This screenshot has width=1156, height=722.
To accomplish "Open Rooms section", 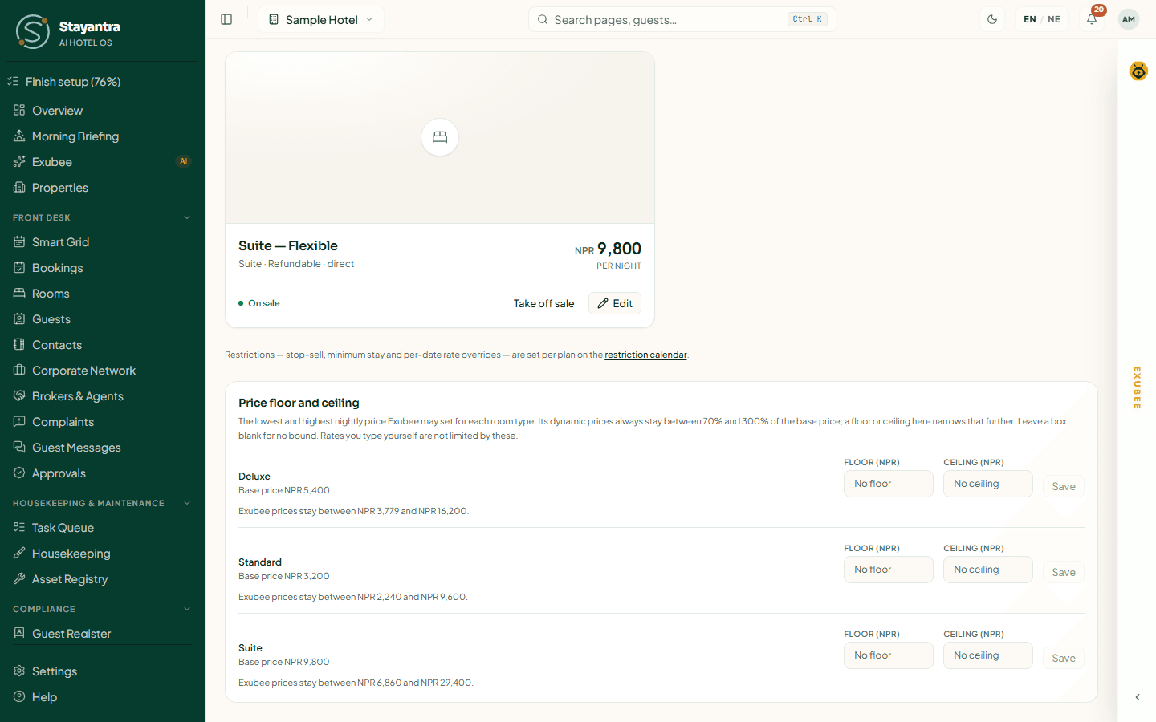I will pos(102,294).
